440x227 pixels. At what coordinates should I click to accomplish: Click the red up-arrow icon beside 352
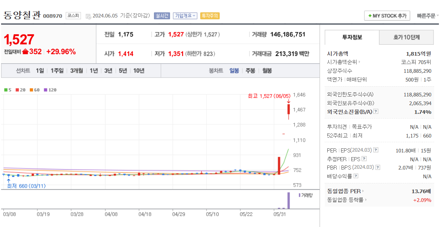25,52
